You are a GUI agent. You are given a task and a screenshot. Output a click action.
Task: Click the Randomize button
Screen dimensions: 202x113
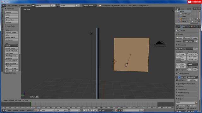(11, 40)
